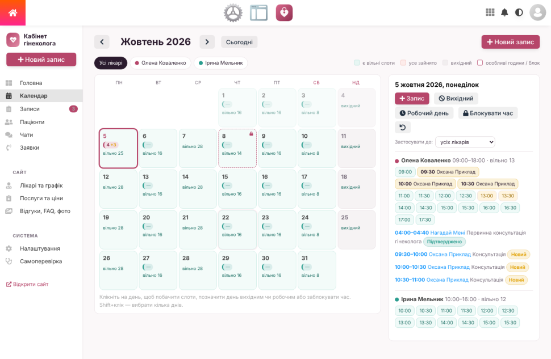Select Усі лікарі filter chip
Image resolution: width=551 pixels, height=359 pixels.
111,63
